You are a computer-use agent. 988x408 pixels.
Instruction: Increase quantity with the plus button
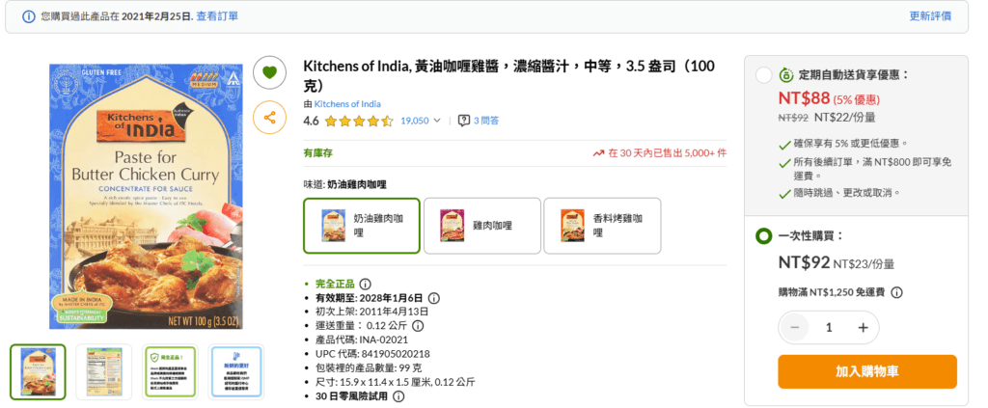click(863, 328)
